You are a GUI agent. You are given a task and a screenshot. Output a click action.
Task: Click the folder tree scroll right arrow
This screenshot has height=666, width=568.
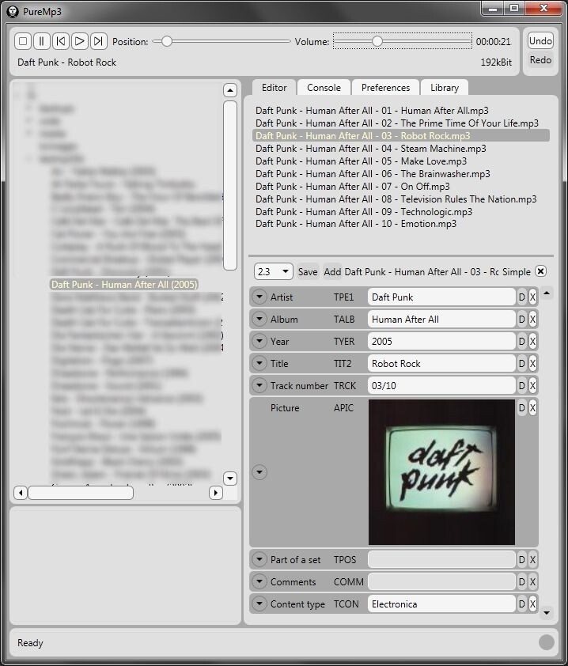tap(216, 493)
